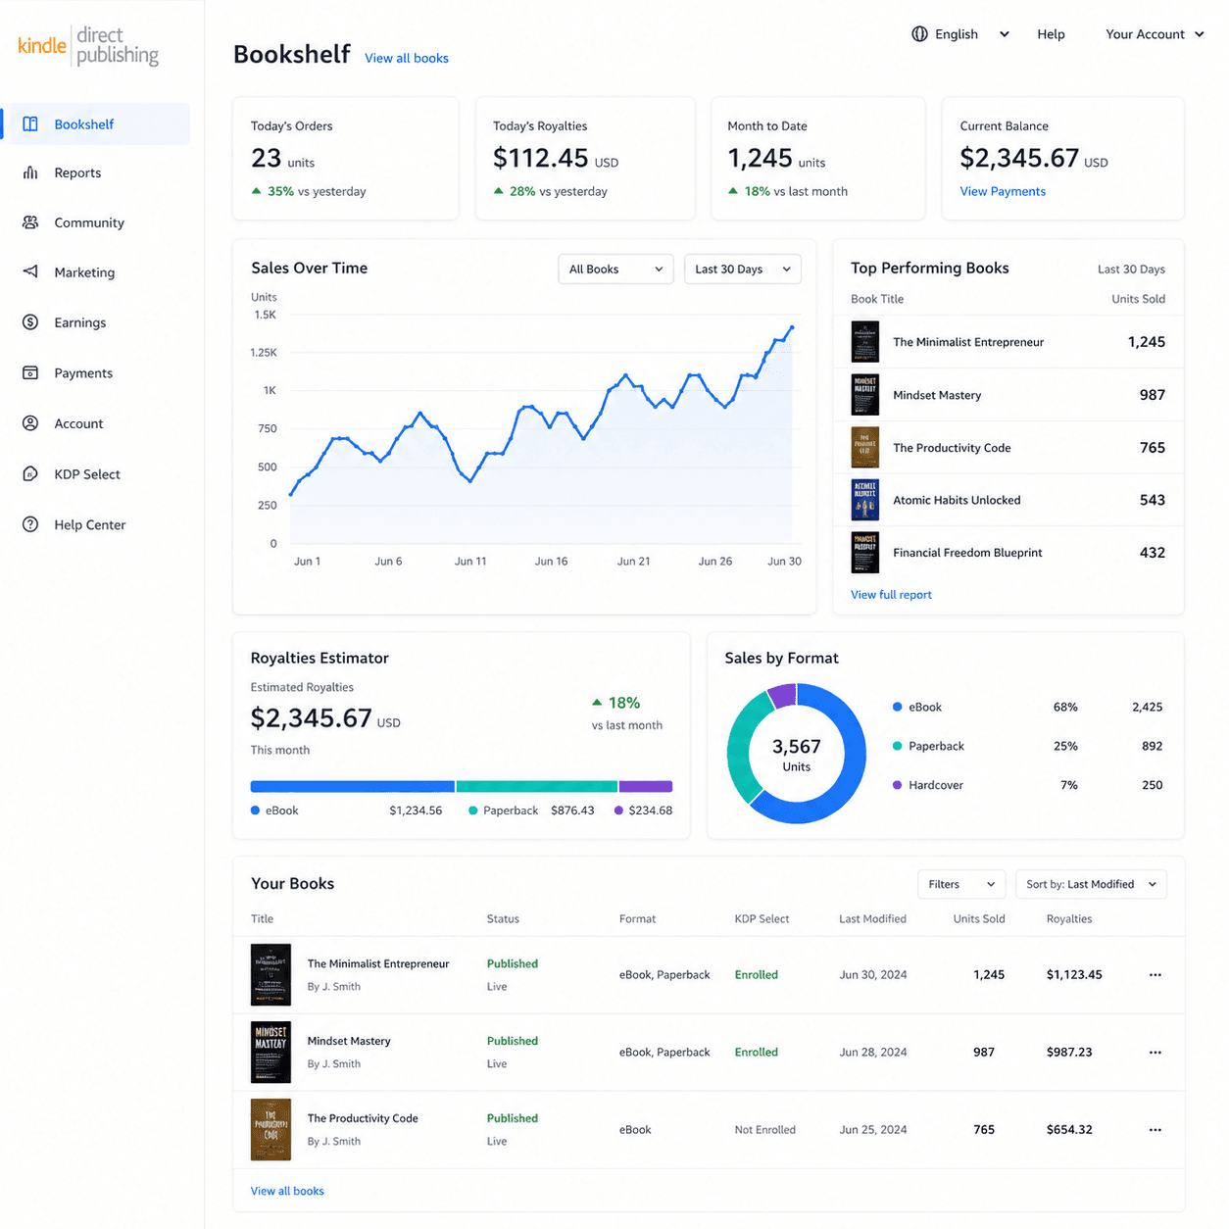
Task: Click the blue eBook segment of royalties bar
Action: (353, 786)
